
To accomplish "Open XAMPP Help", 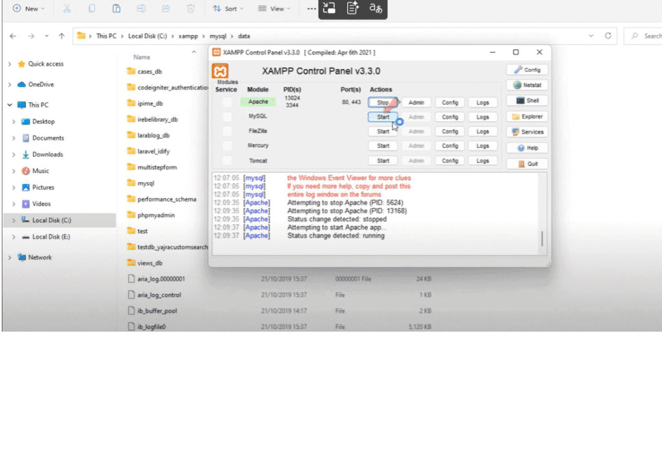I will click(527, 148).
